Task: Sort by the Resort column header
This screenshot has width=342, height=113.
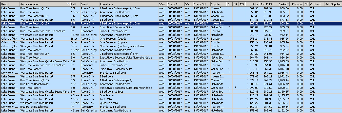Action: tap(10, 4)
